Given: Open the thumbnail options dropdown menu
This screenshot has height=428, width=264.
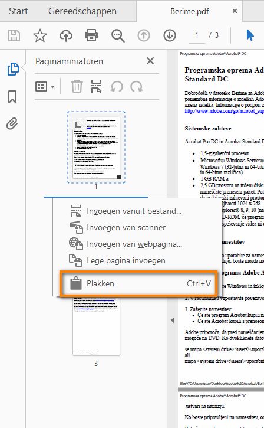Looking at the screenshot, I should pyautogui.click(x=45, y=87).
